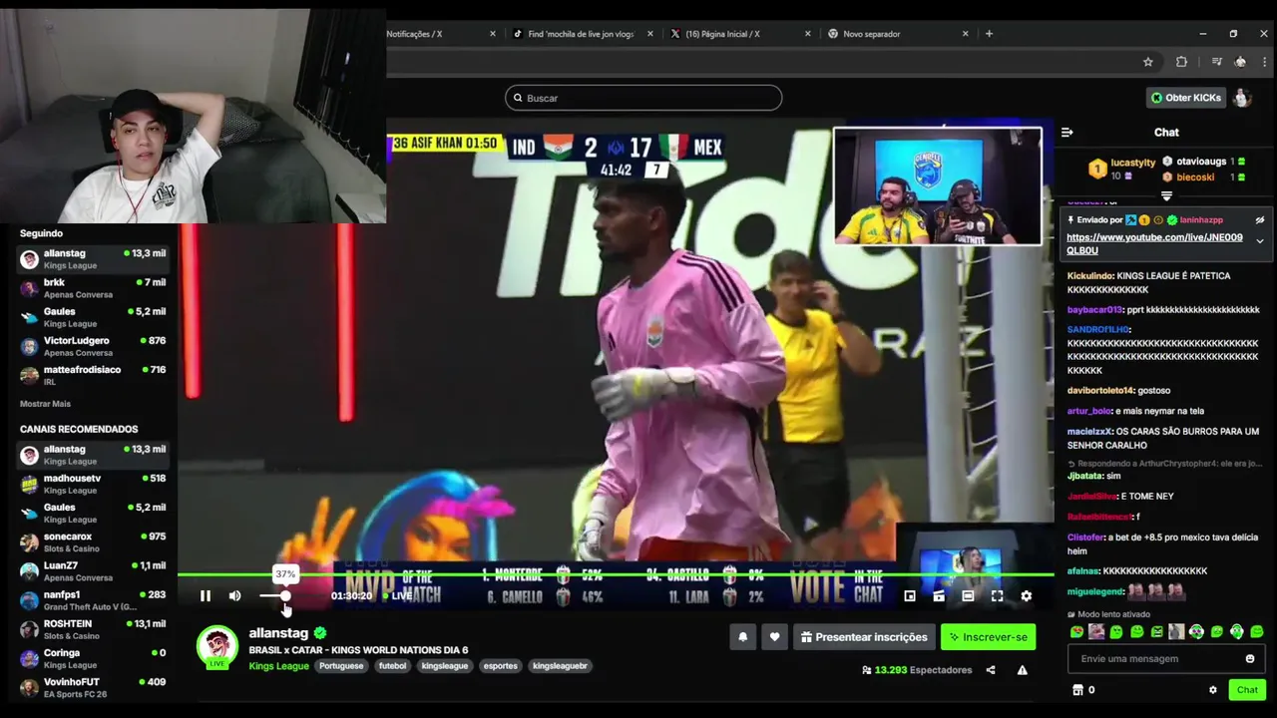Screen dimensions: 1277x718
Task: Insert the first green emote in the quick row
Action: click(1076, 631)
